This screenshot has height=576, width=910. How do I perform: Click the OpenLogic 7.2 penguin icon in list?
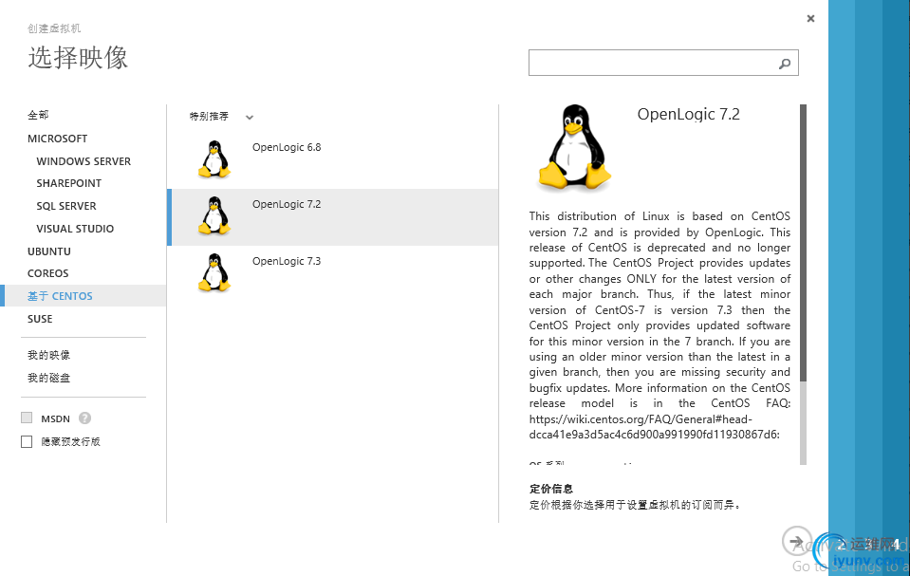(214, 216)
